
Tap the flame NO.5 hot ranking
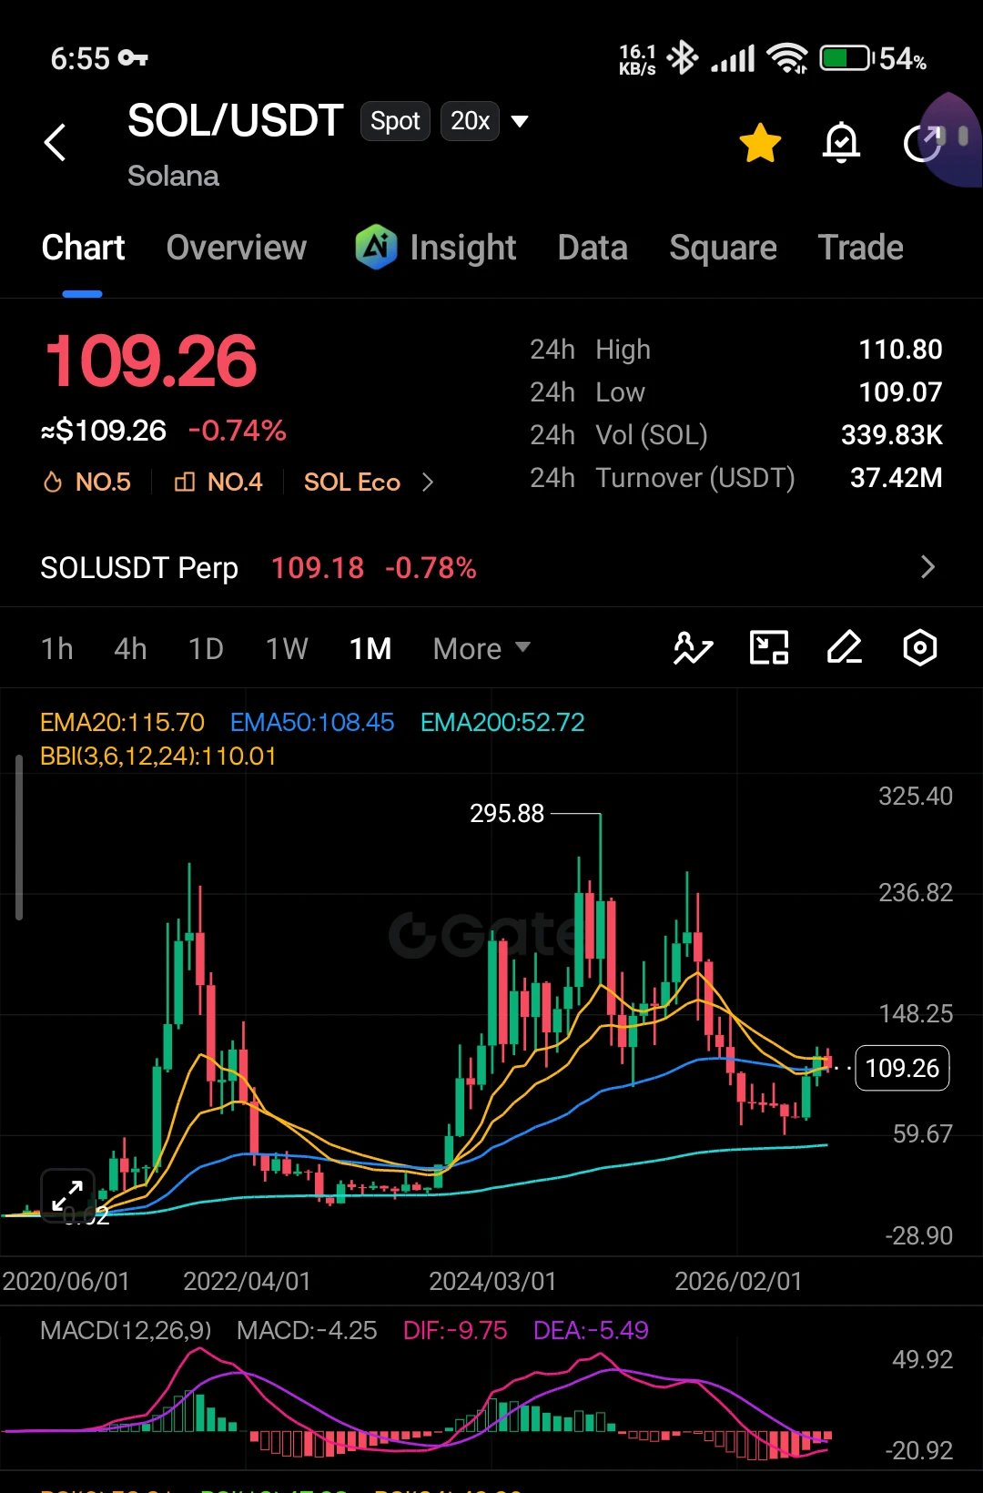pos(87,482)
